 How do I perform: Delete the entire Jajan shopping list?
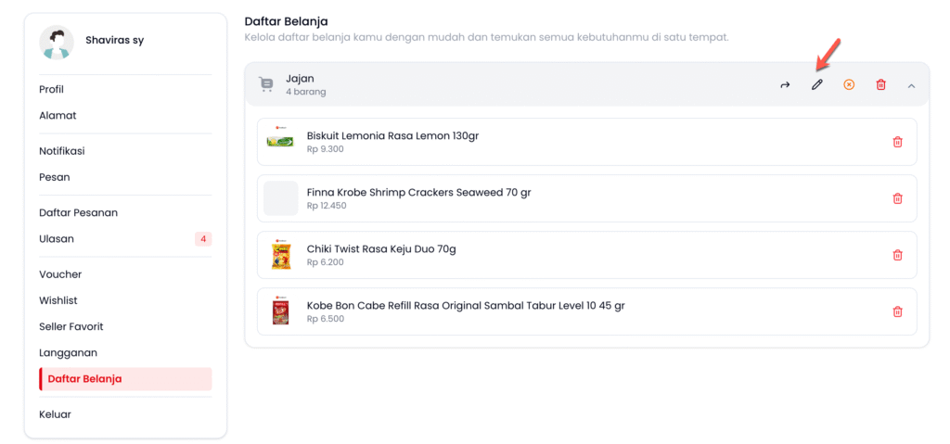(x=880, y=85)
